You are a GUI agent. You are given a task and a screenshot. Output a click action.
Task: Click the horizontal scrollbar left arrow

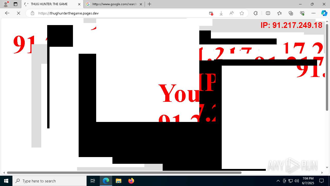[x=4, y=173]
